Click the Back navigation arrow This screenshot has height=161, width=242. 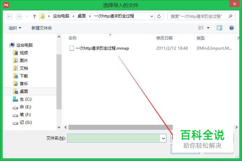click(x=9, y=16)
